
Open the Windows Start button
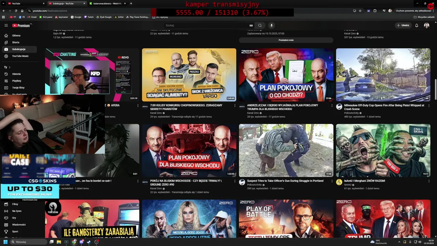(x=5, y=242)
